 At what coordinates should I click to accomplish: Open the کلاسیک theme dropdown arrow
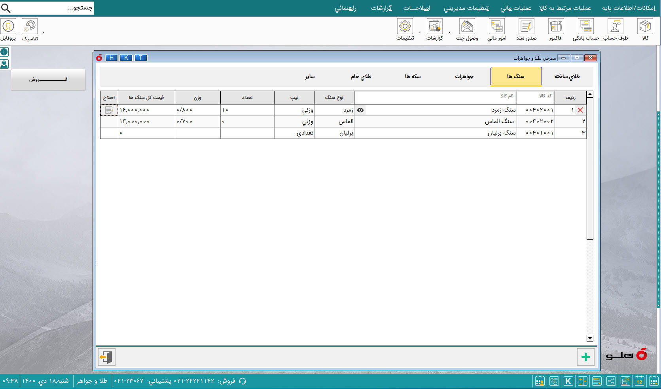[43, 32]
